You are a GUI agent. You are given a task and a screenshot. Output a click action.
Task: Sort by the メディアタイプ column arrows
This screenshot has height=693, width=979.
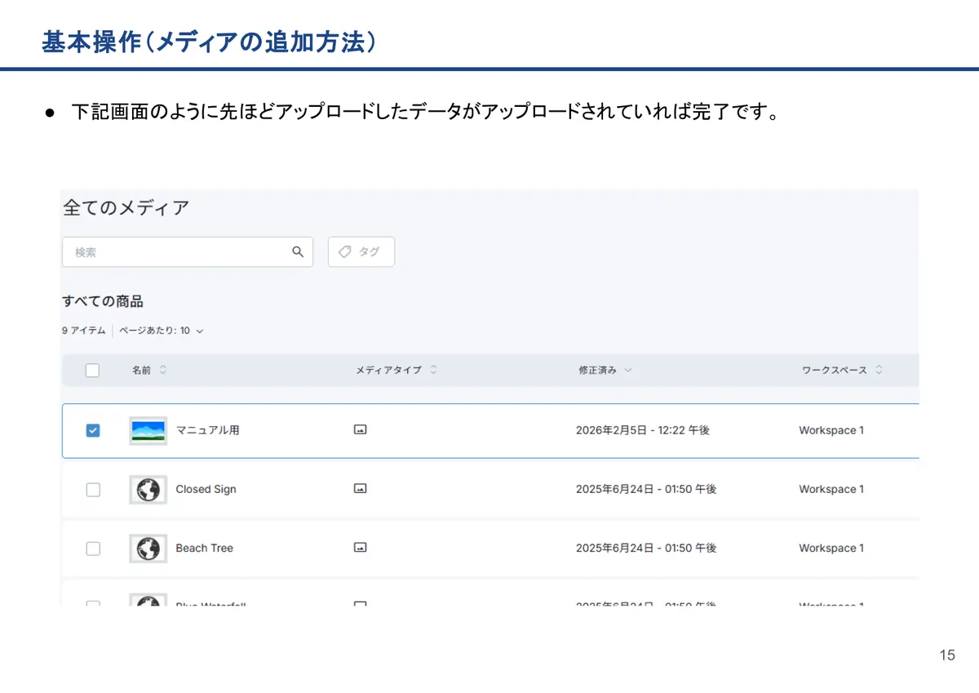pos(433,370)
